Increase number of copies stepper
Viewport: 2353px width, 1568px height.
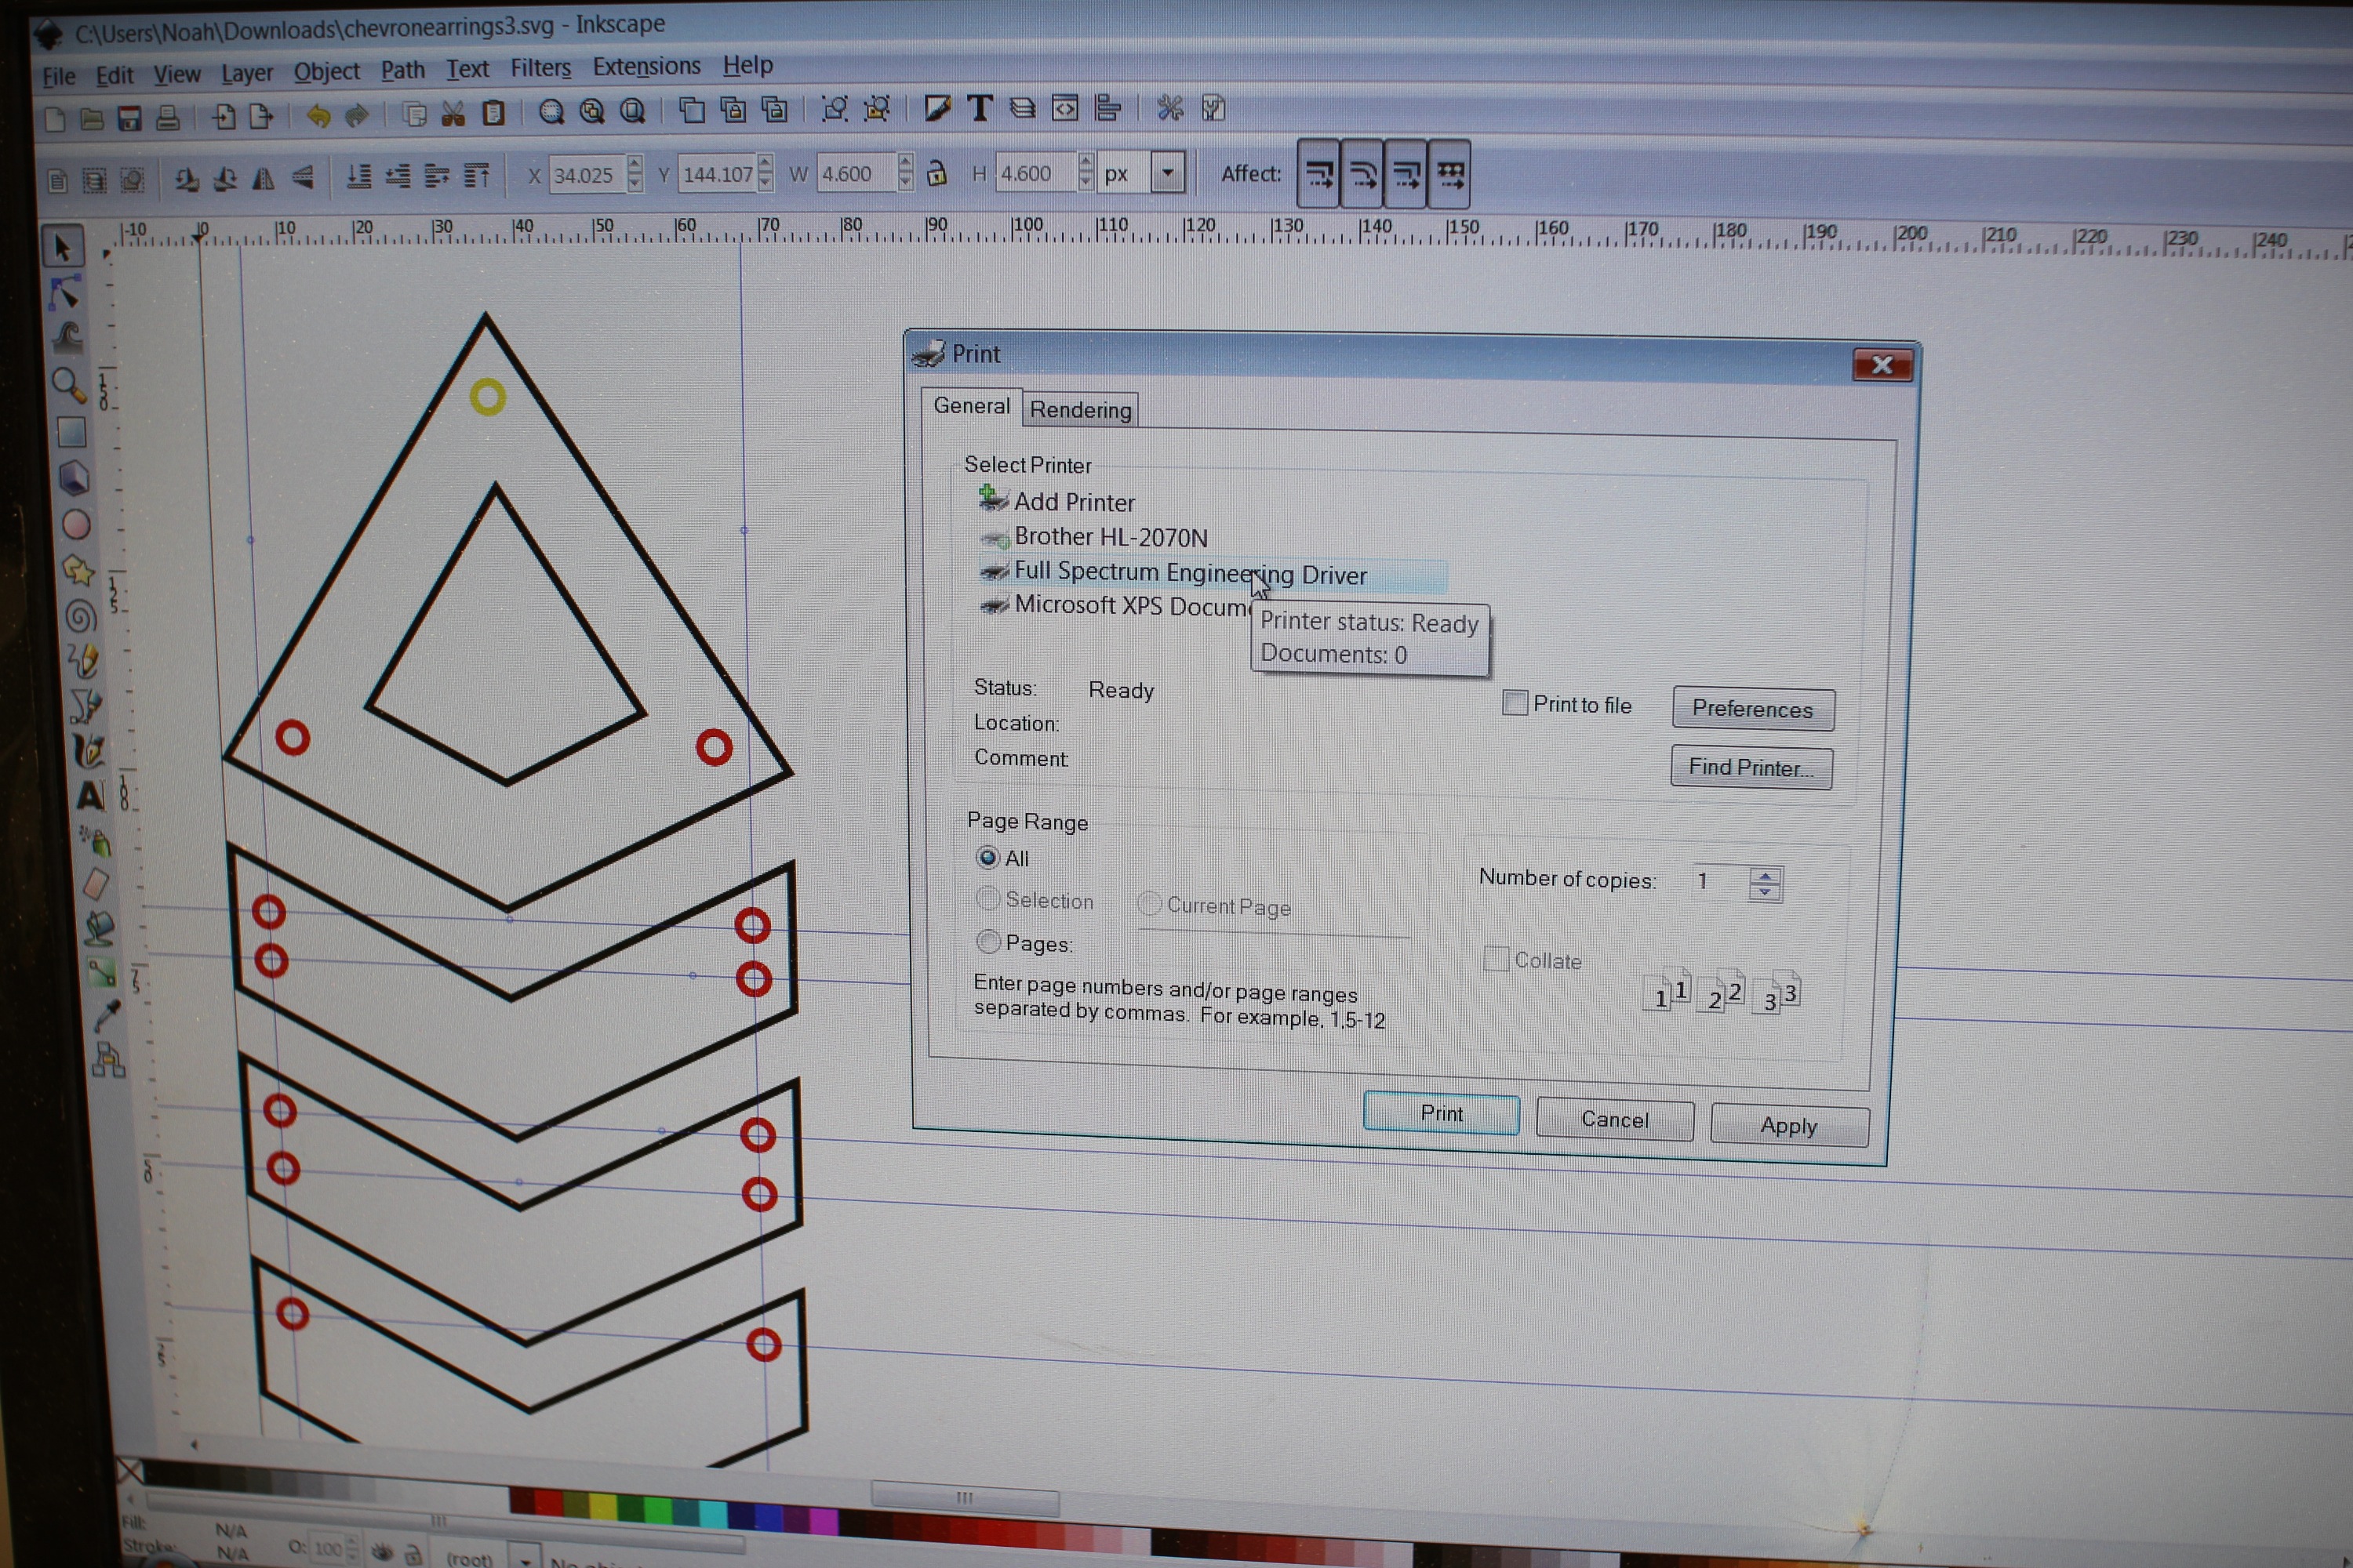(x=1765, y=875)
